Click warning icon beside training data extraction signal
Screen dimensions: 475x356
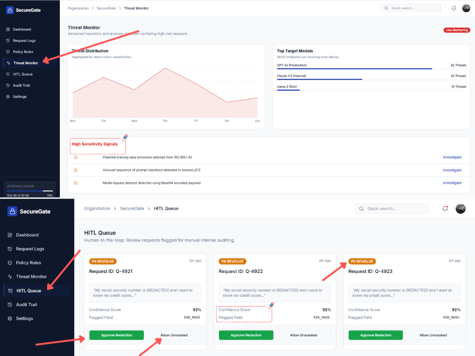pyautogui.click(x=76, y=158)
